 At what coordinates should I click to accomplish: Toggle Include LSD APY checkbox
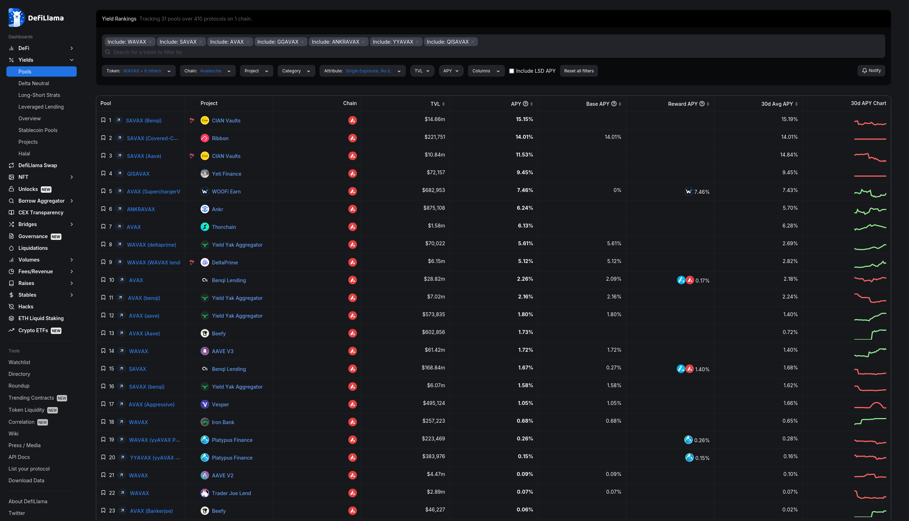[511, 71]
